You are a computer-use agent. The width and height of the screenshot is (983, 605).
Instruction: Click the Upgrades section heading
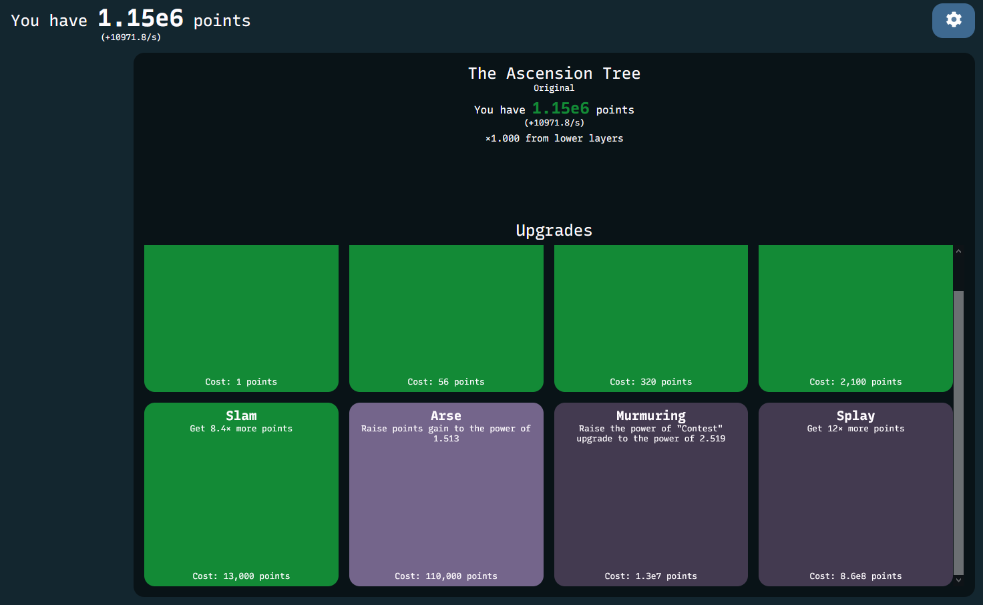click(554, 230)
